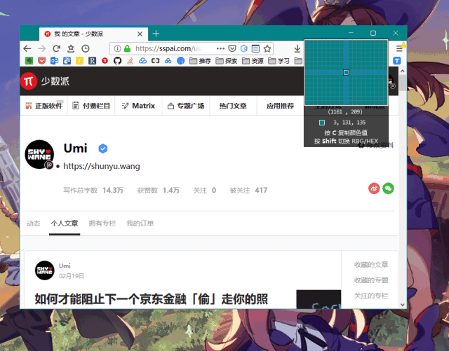Open the Stack Overflow bookmark
This screenshot has width=449, height=351.
[130, 61]
